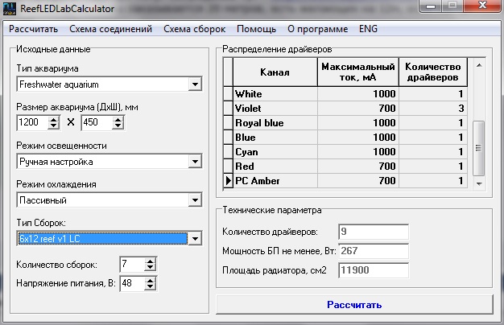
Task: Click the Количество драйверов column header
Action: 433,72
